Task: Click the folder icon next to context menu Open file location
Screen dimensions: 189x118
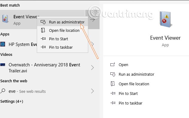Action: coord(43,30)
